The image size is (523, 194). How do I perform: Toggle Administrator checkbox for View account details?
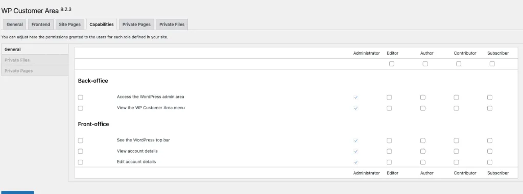click(356, 151)
